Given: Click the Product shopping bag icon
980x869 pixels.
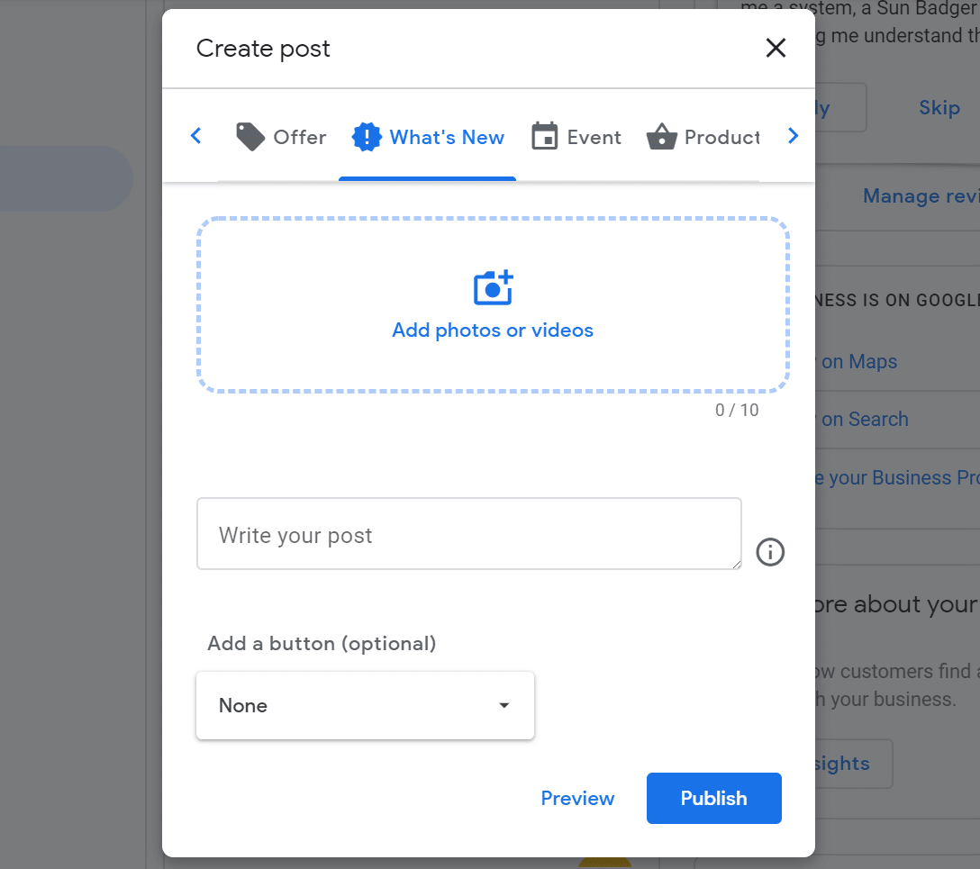Looking at the screenshot, I should click(661, 137).
